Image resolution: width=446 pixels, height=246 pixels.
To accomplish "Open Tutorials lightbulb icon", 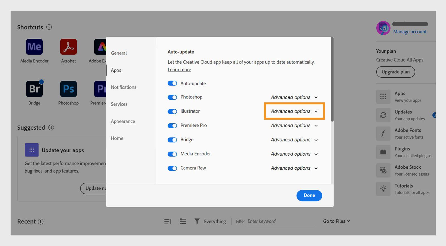I will pos(383,189).
